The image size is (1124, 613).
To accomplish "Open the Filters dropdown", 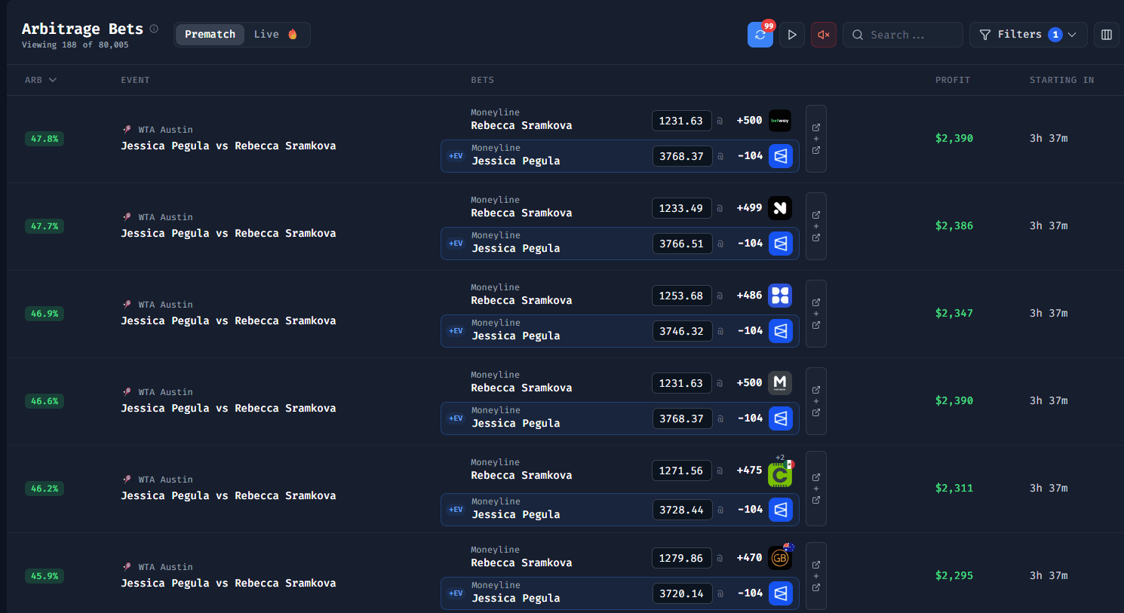I will [1027, 35].
